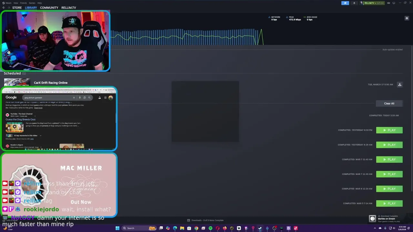Open Marbles on Stream download complete notification
413x232 pixels.
[x=386, y=219]
